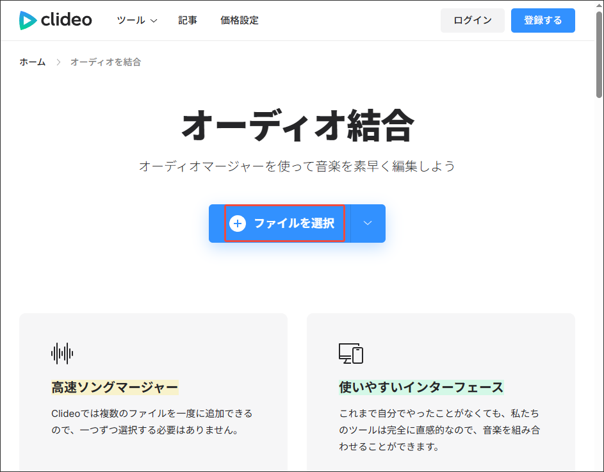Select 記事 in the navigation bar
Image resolution: width=604 pixels, height=472 pixels.
coord(188,20)
